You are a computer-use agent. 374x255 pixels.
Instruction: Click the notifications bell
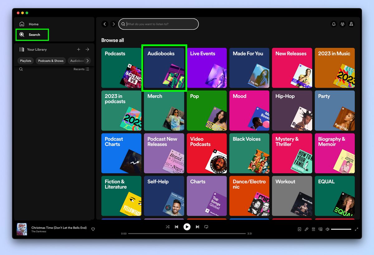pos(333,24)
